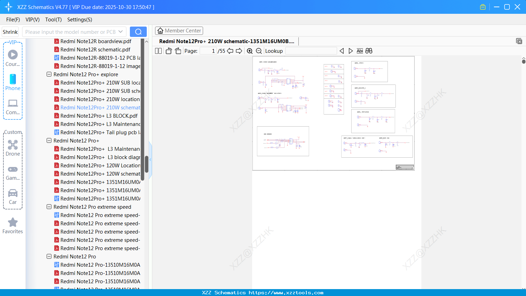
Task: Click the page number input box
Action: tap(208, 51)
